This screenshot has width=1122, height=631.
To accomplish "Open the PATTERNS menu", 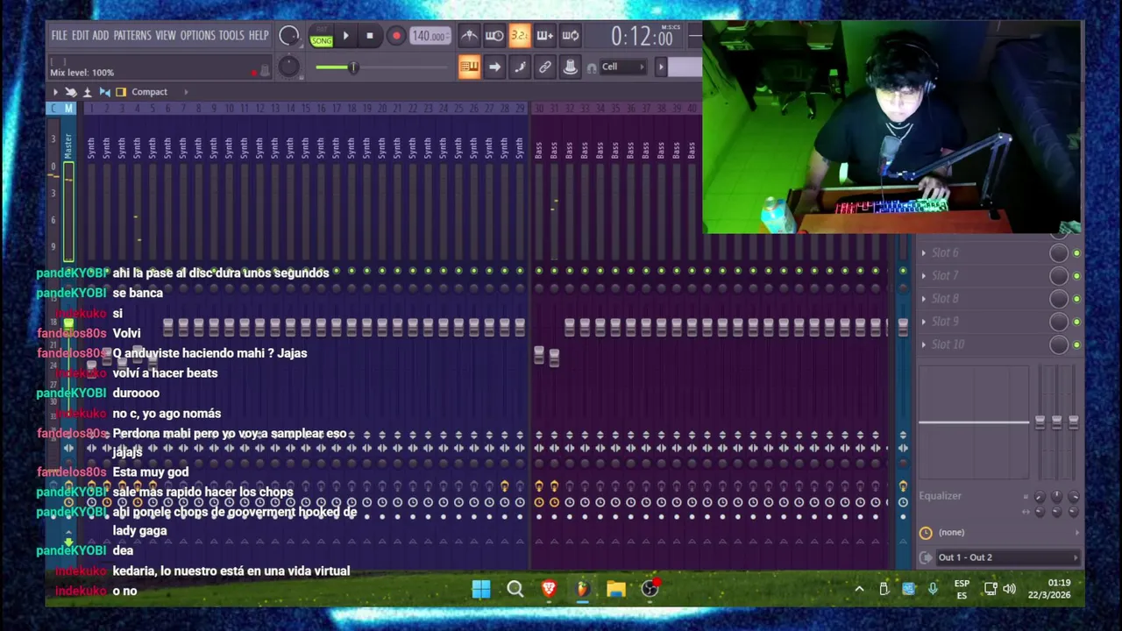I will [x=132, y=36].
